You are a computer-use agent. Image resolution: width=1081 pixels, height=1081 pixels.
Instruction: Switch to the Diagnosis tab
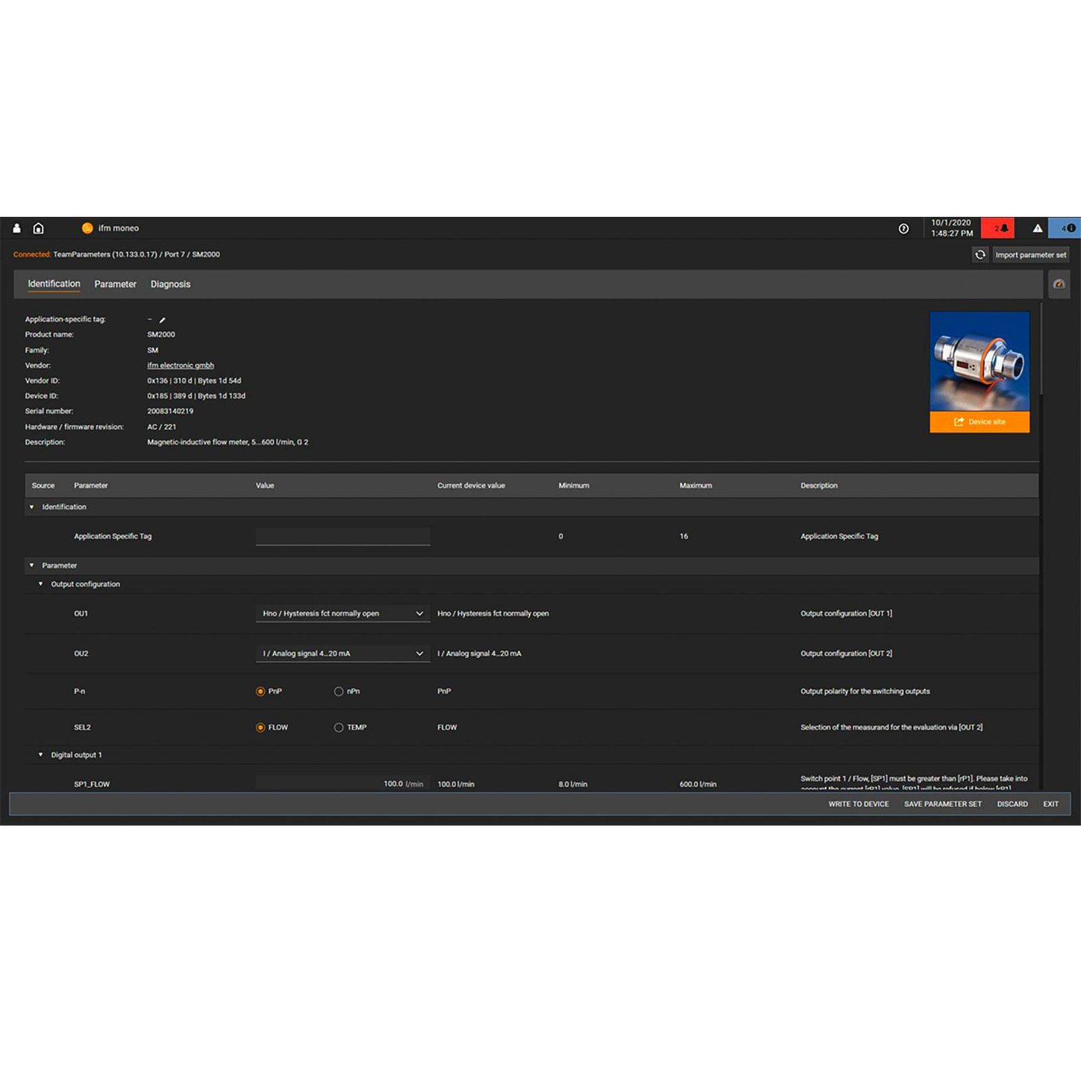(170, 284)
